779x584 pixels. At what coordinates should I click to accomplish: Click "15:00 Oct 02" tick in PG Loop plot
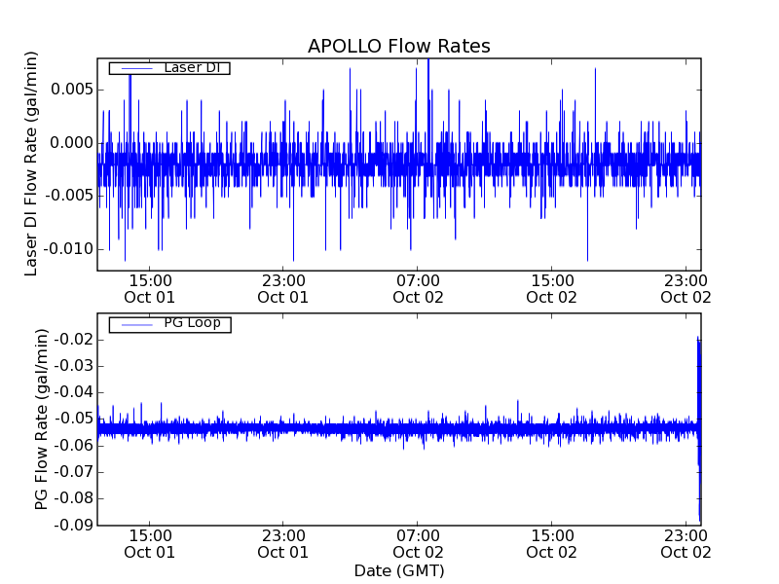pyautogui.click(x=552, y=544)
